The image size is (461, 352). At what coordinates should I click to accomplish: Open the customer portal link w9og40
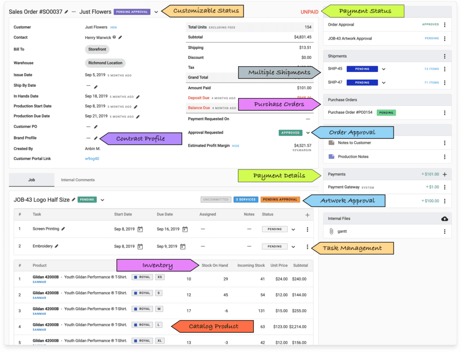coord(92,158)
